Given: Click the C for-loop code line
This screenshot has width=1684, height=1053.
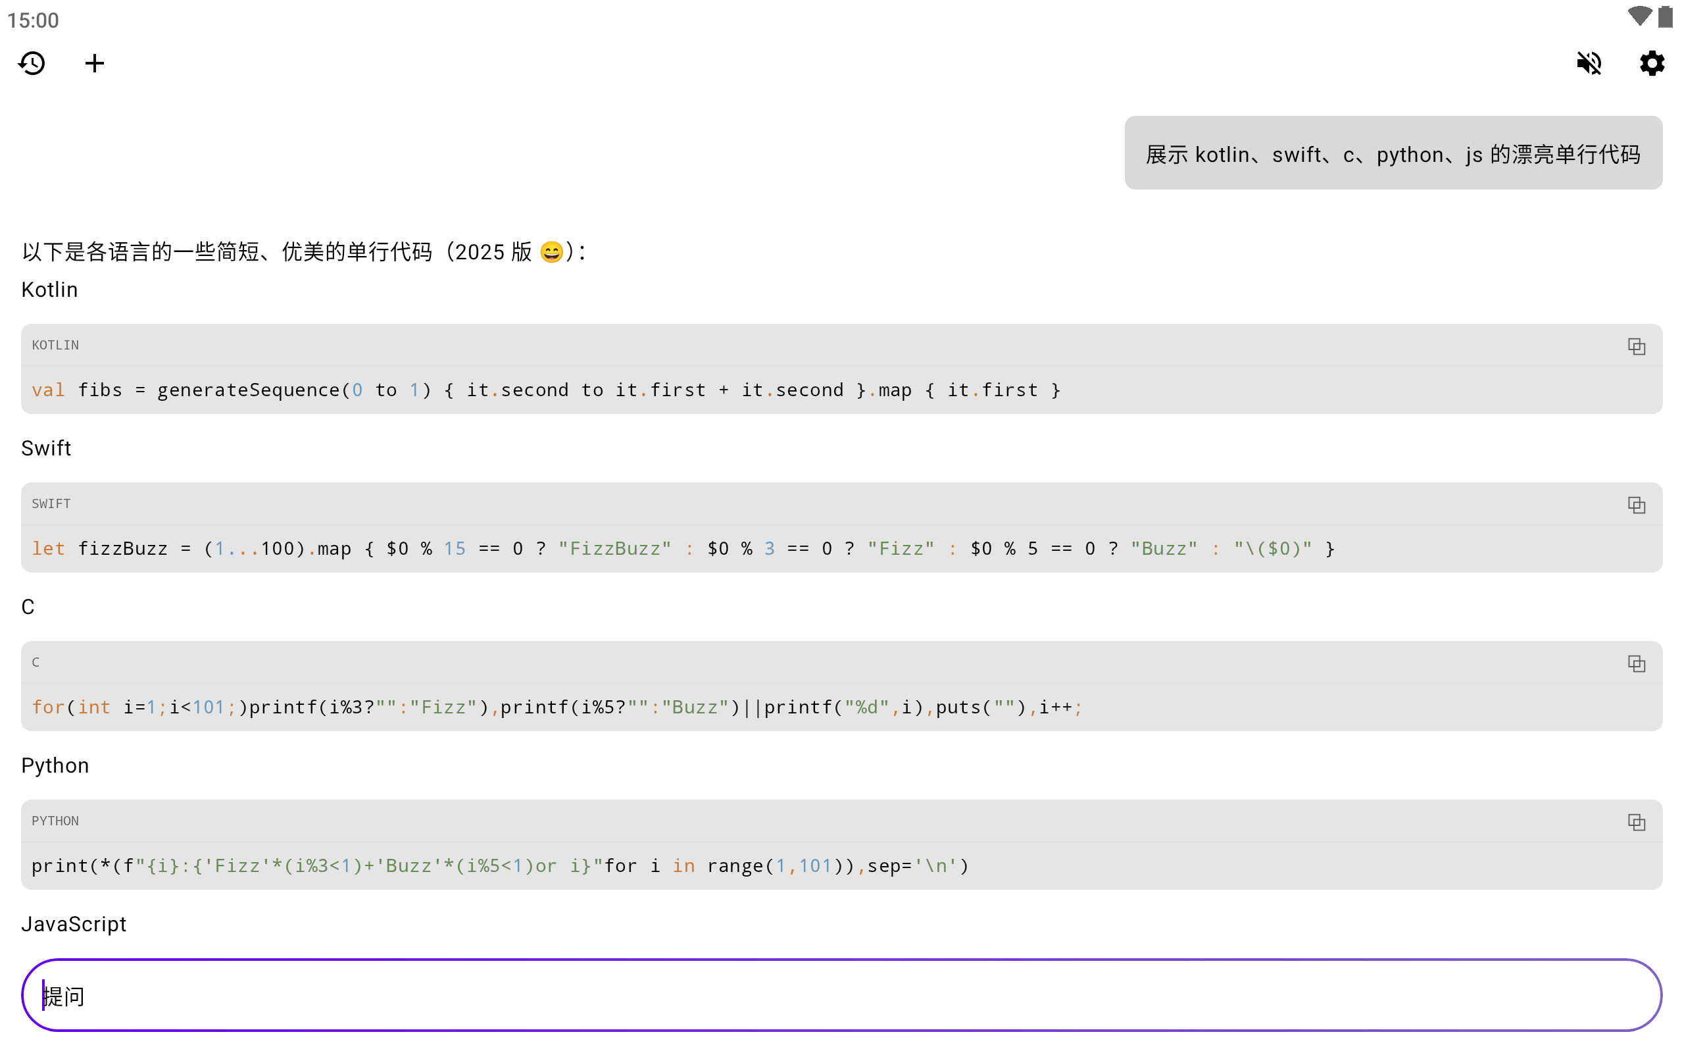Looking at the screenshot, I should click(x=557, y=707).
